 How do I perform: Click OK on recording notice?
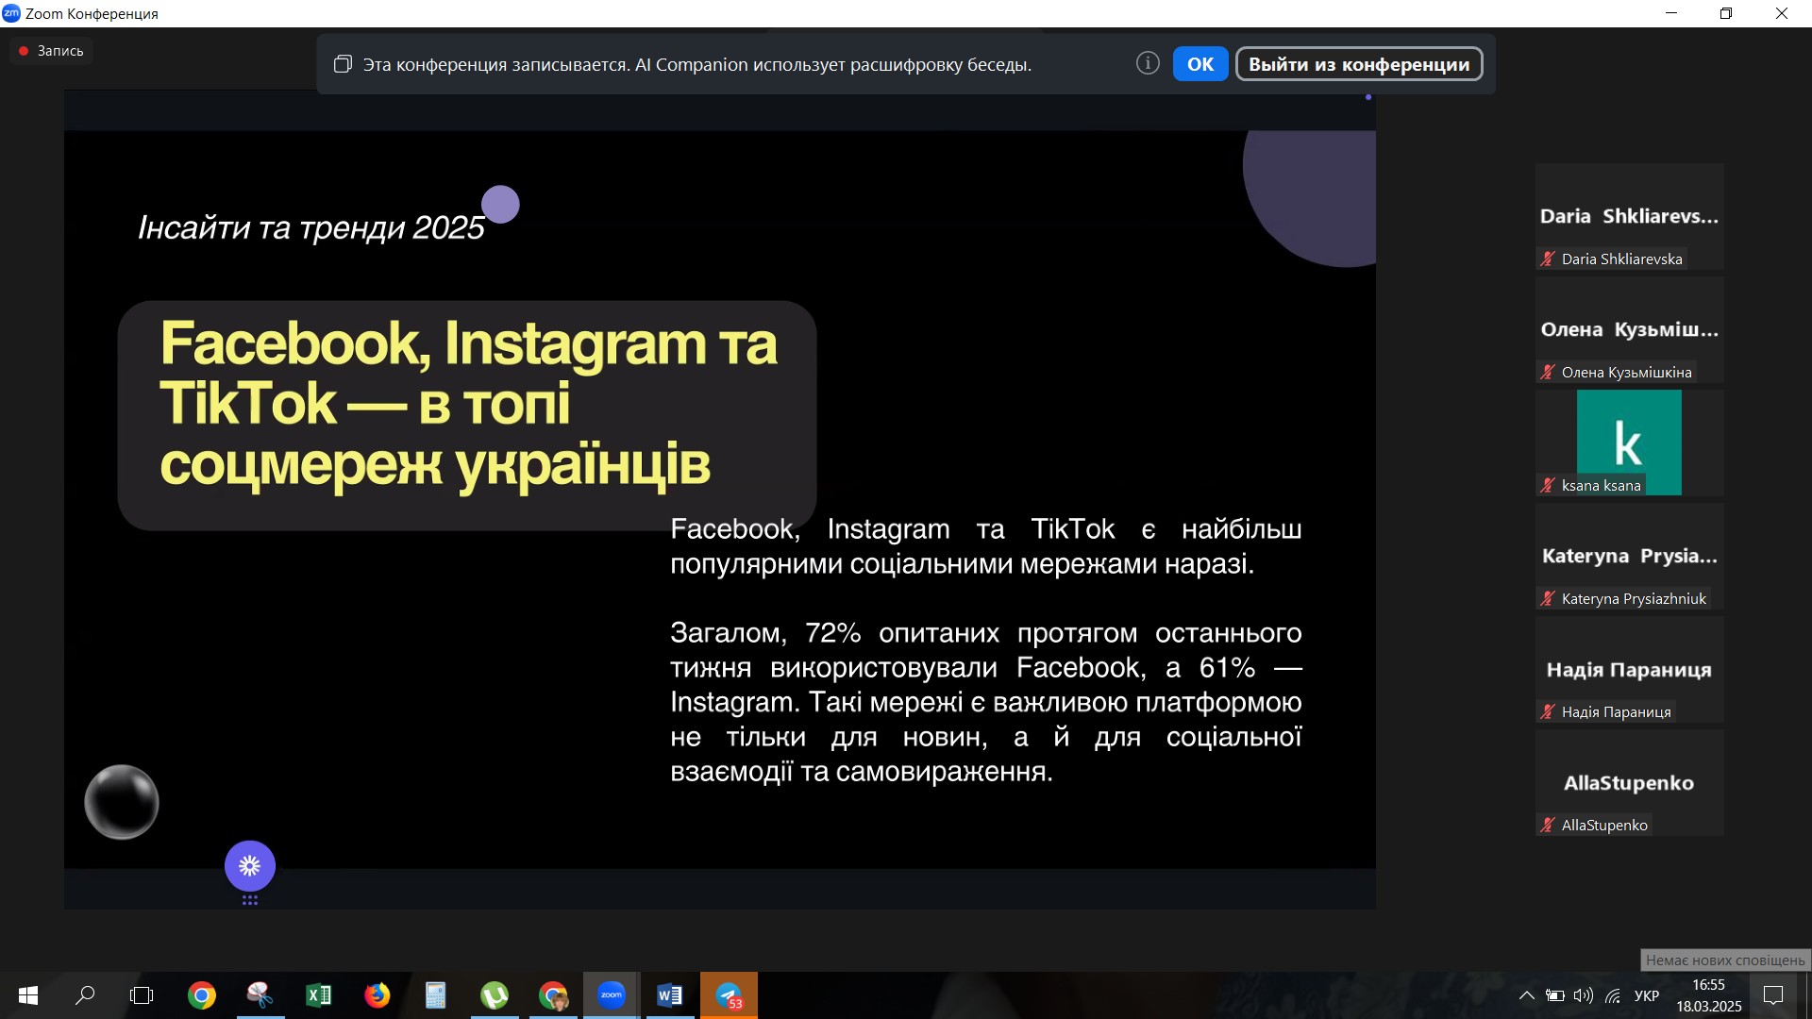1200,64
